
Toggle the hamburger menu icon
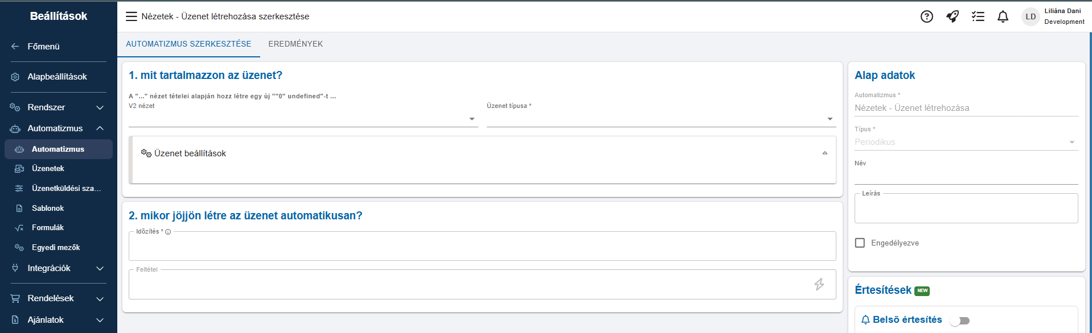[132, 16]
